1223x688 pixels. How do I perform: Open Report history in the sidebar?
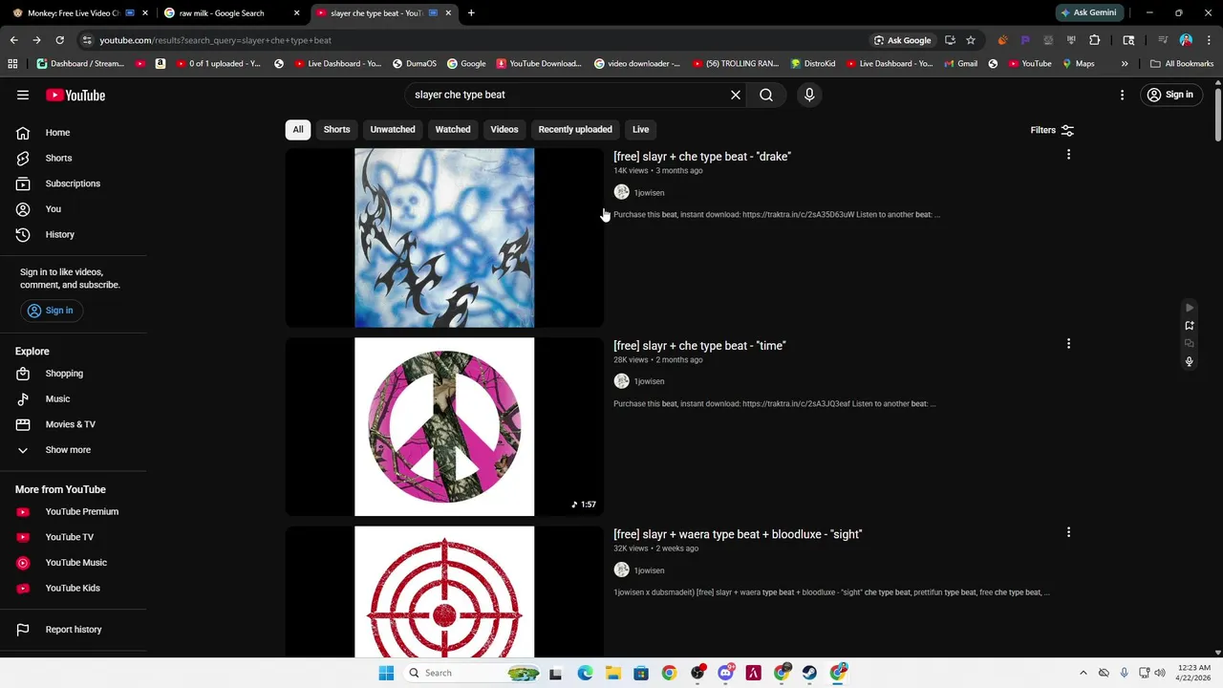coord(73,630)
